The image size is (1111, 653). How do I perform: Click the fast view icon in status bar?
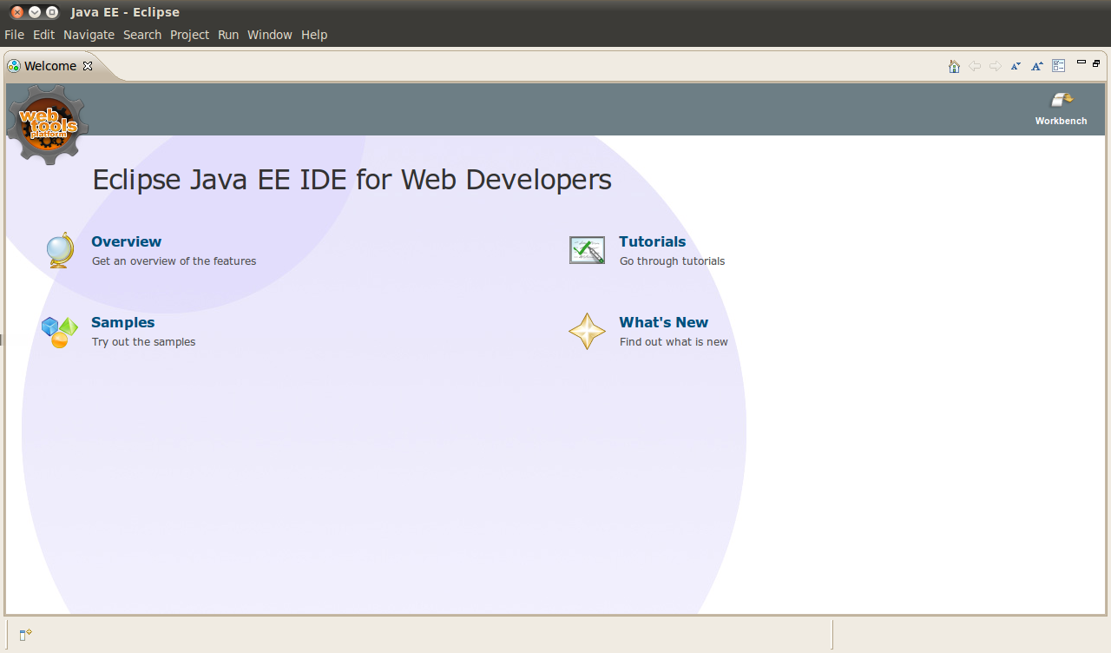click(x=25, y=636)
